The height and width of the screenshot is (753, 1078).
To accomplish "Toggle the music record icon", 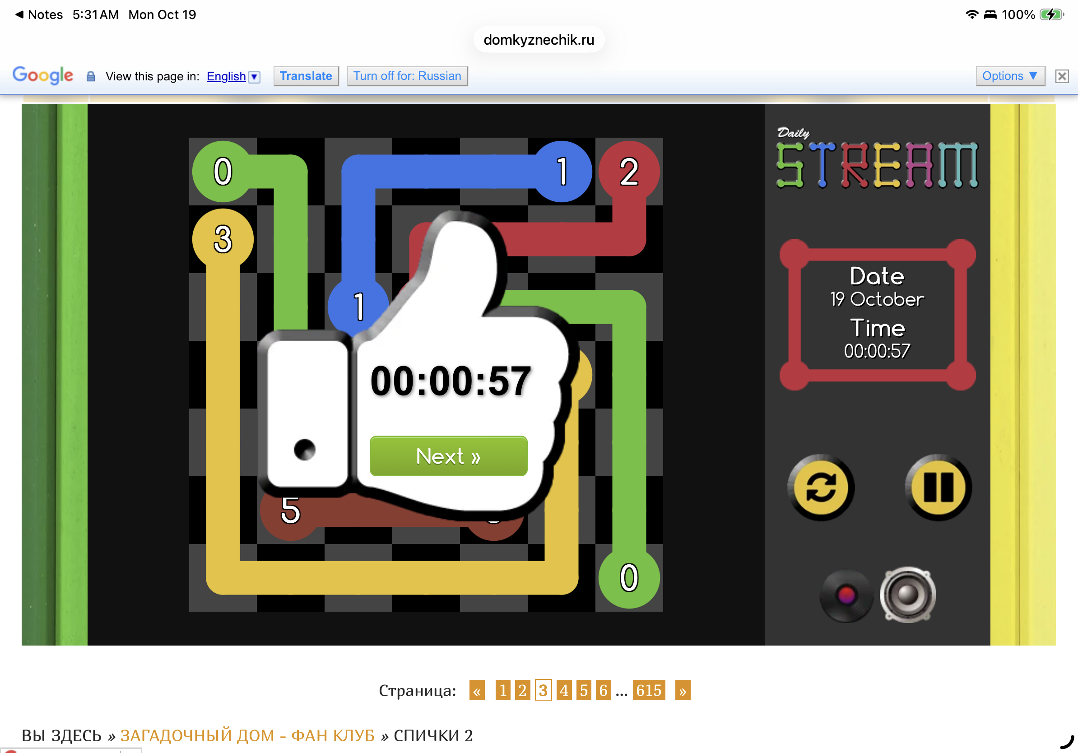I will [846, 595].
